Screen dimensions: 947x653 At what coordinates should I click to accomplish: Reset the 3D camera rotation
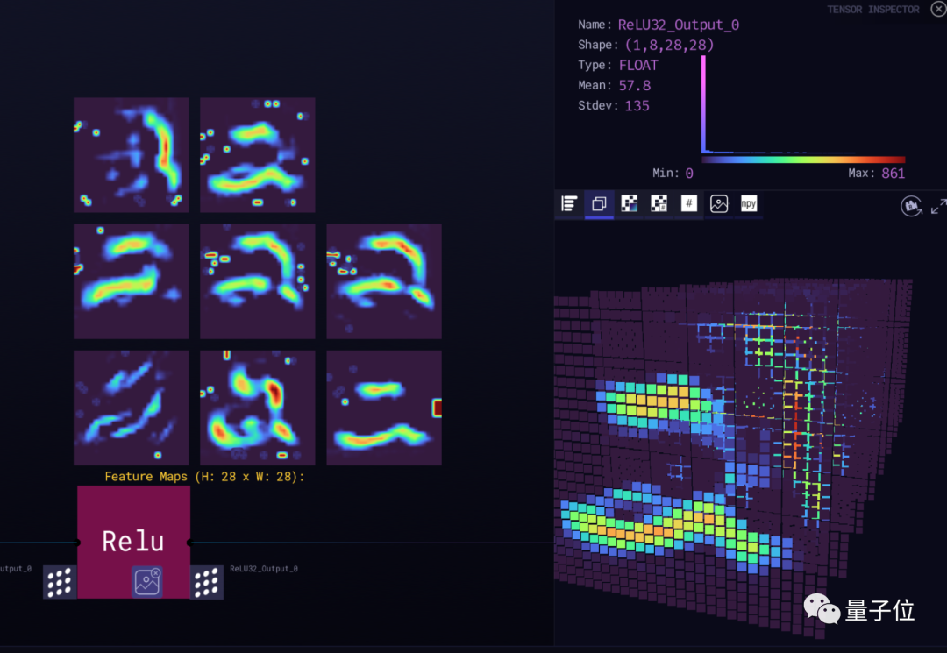(911, 206)
